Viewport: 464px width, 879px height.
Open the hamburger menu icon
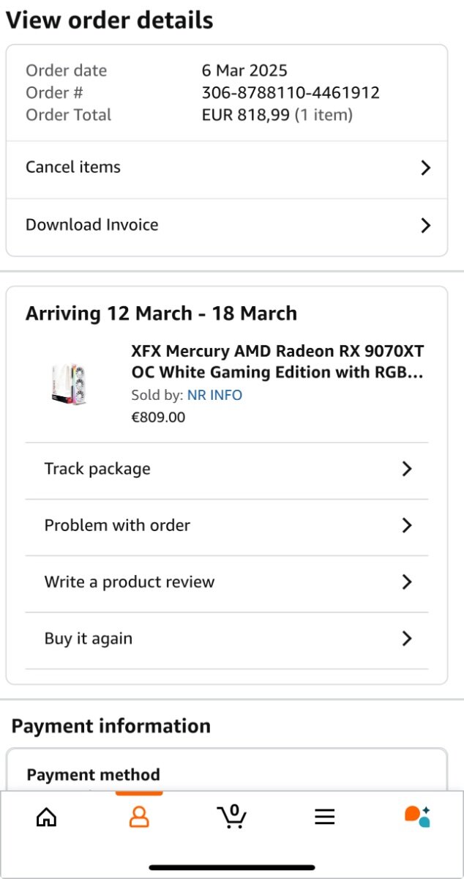click(x=324, y=817)
